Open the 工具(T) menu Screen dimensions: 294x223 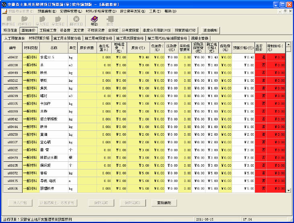point(155,11)
